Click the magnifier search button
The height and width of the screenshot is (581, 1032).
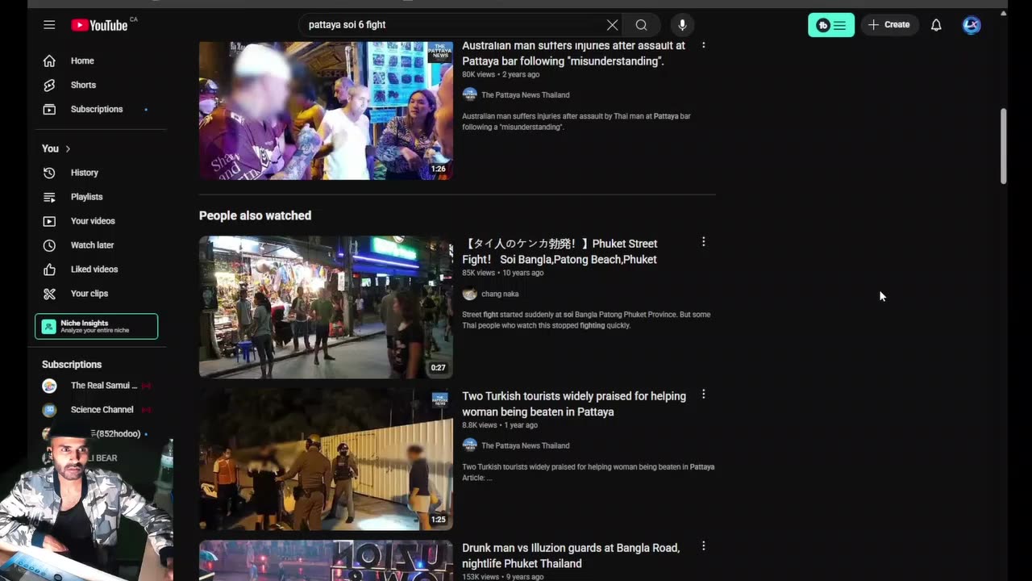tap(641, 25)
